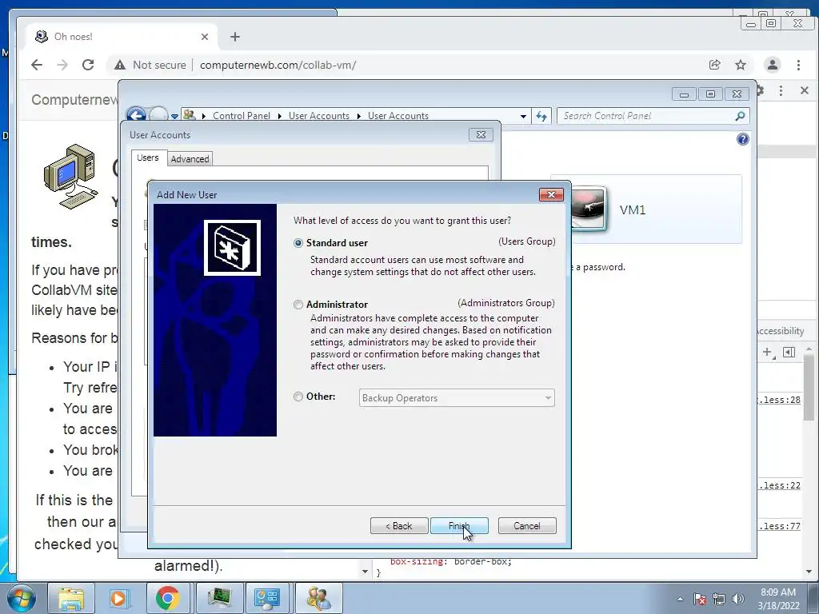Bookmark this page with the star
Viewport: 819px width, 614px height.
tap(741, 65)
